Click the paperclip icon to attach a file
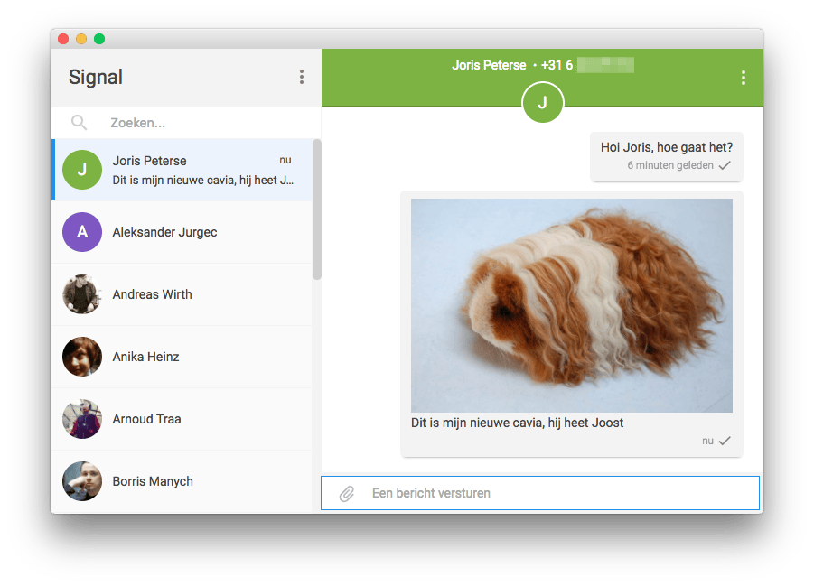This screenshot has height=586, width=814. [x=345, y=493]
